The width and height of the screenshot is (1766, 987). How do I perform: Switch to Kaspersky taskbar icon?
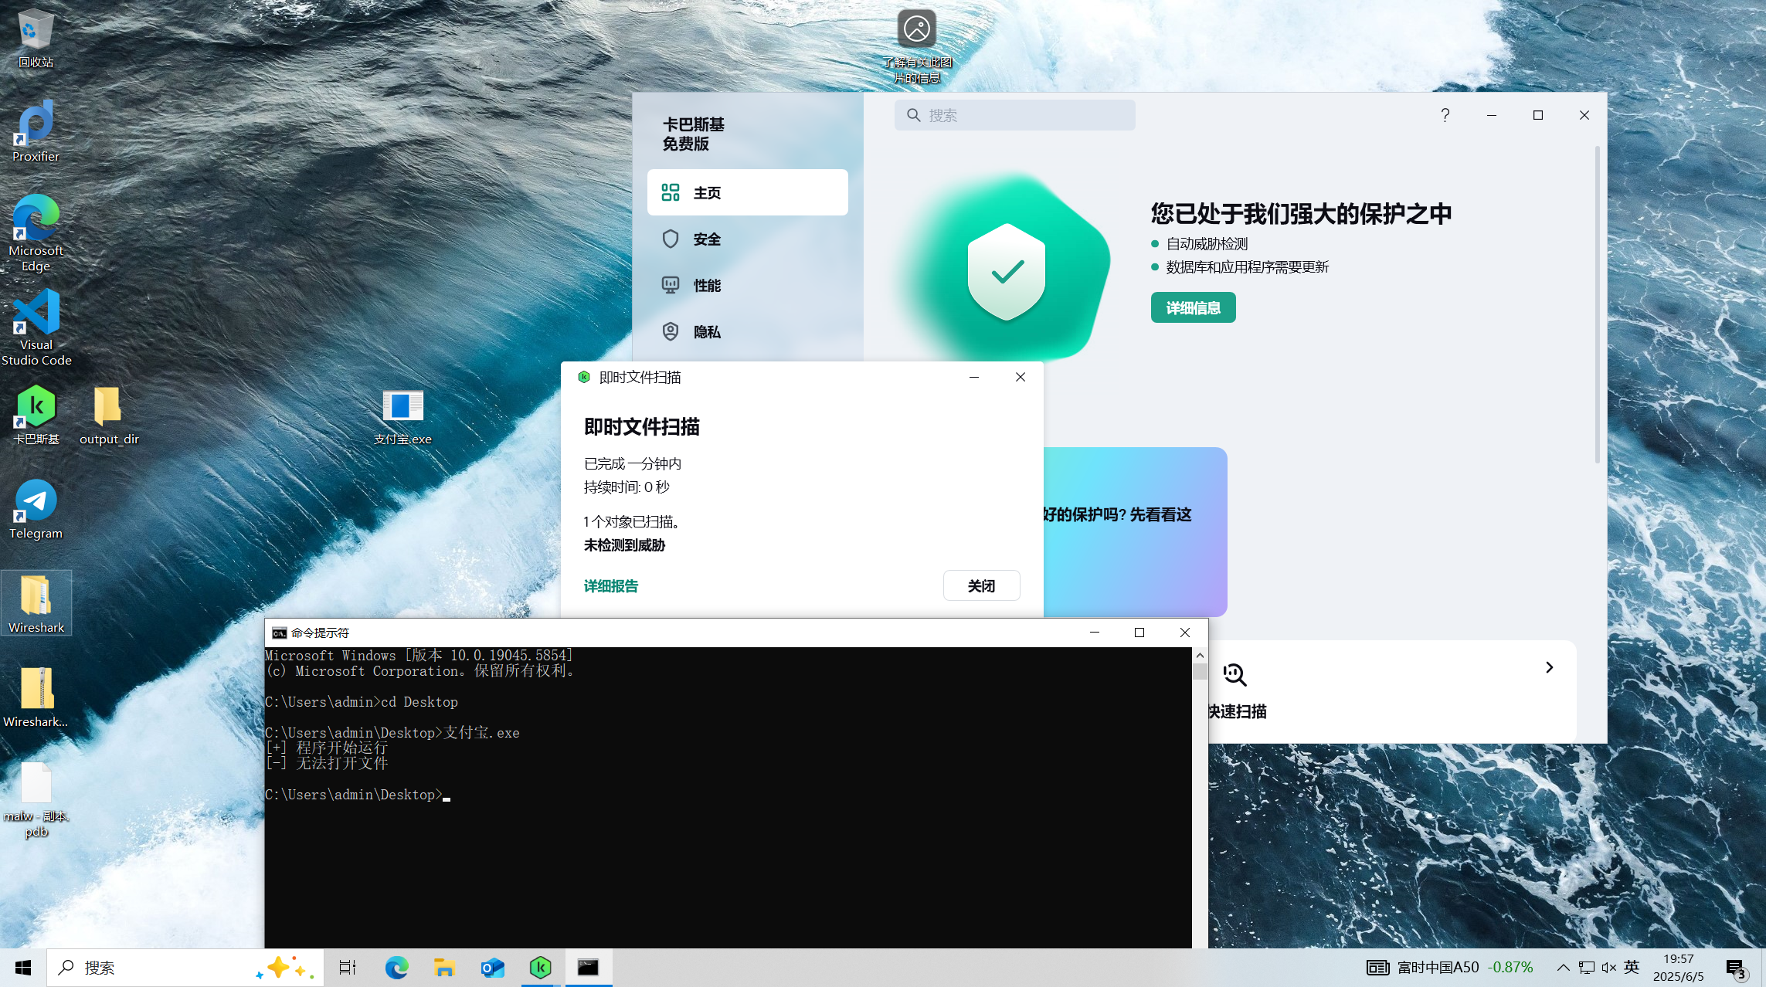(x=540, y=968)
